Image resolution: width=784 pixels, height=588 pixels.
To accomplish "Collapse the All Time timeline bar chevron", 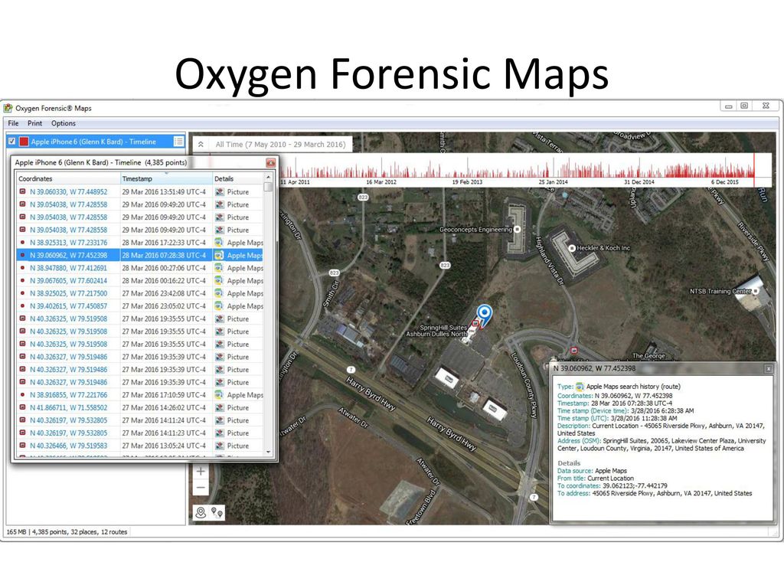I will 201,145.
